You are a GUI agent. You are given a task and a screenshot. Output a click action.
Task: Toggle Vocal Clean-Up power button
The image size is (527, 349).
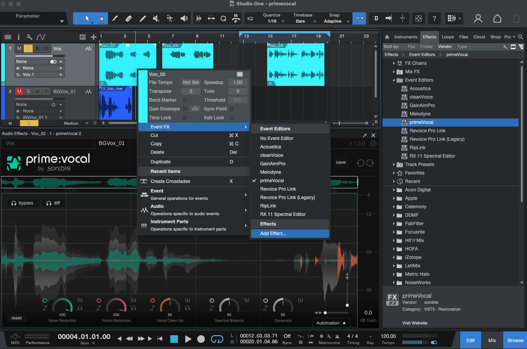153,300
